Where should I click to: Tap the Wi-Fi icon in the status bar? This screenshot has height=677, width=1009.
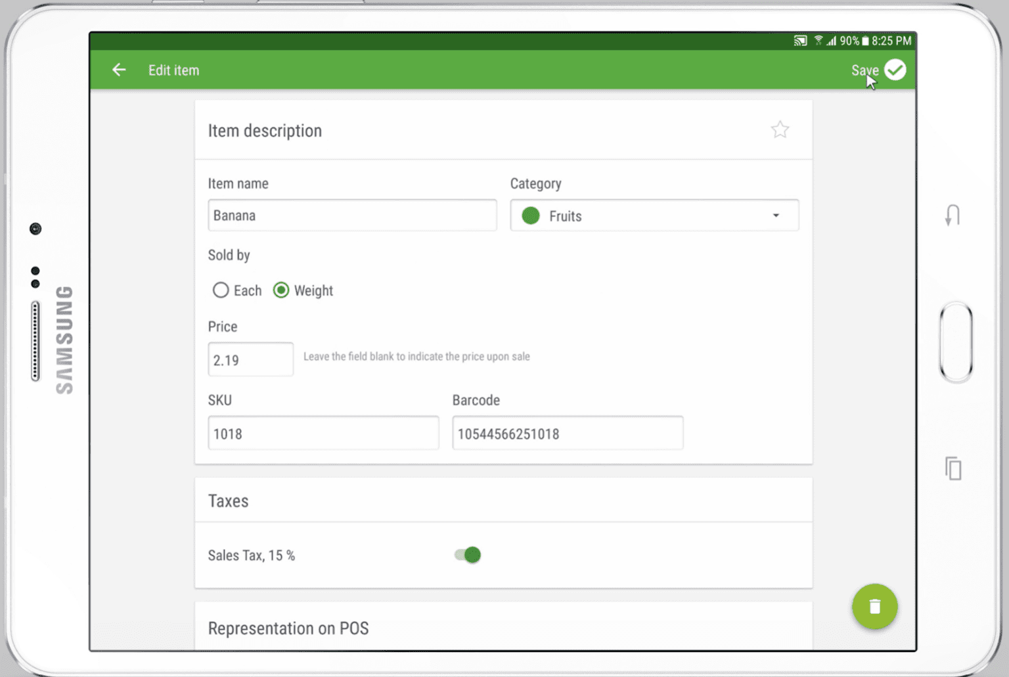(817, 41)
